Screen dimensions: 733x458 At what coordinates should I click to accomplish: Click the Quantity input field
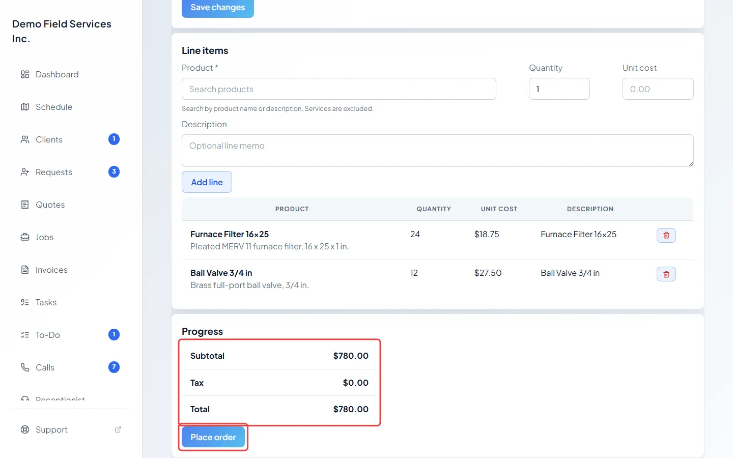click(x=559, y=89)
